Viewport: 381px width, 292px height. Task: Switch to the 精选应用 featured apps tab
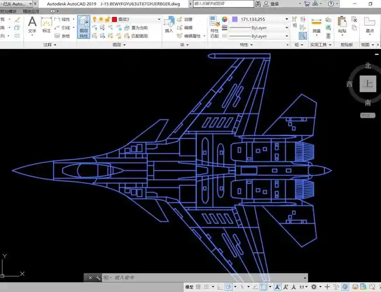click(x=31, y=11)
